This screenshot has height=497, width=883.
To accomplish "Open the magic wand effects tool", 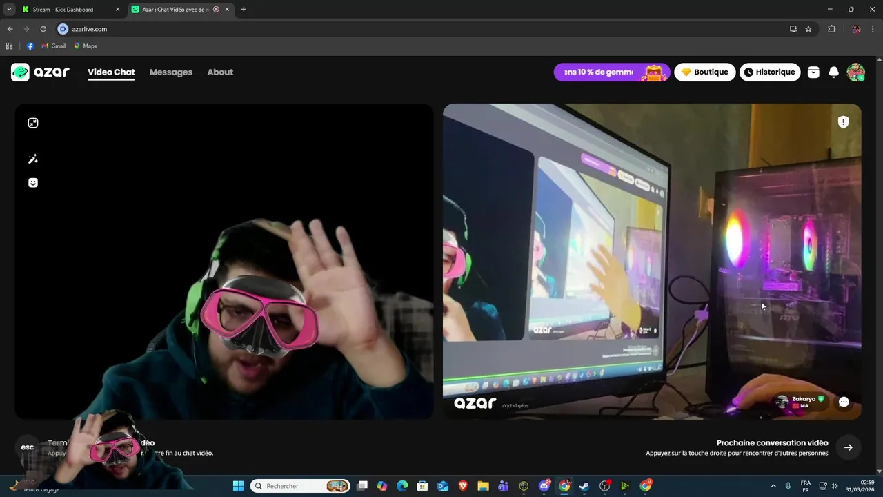I will (x=33, y=159).
